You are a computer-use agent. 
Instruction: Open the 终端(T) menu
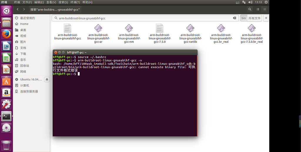[x=75, y=2]
